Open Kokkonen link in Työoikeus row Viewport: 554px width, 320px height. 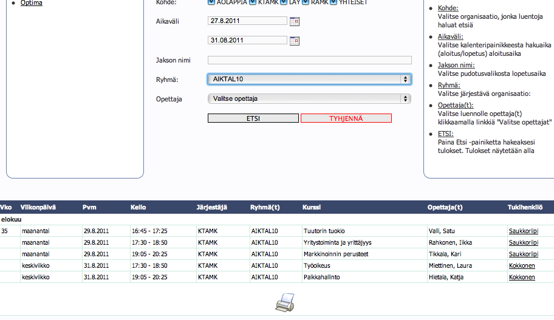[522, 266]
